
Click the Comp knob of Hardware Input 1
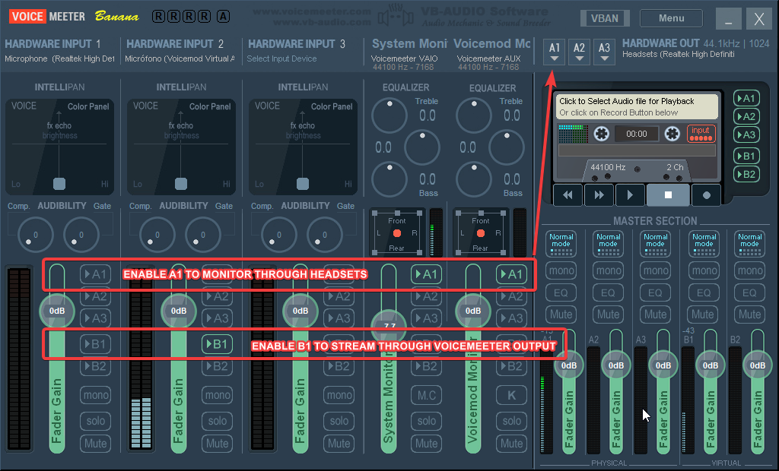35,235
